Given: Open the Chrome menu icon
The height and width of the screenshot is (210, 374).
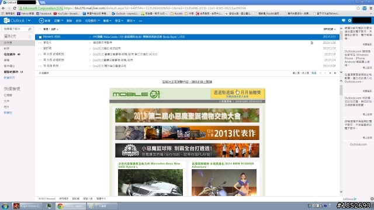Looking at the screenshot, I should tap(371, 8).
